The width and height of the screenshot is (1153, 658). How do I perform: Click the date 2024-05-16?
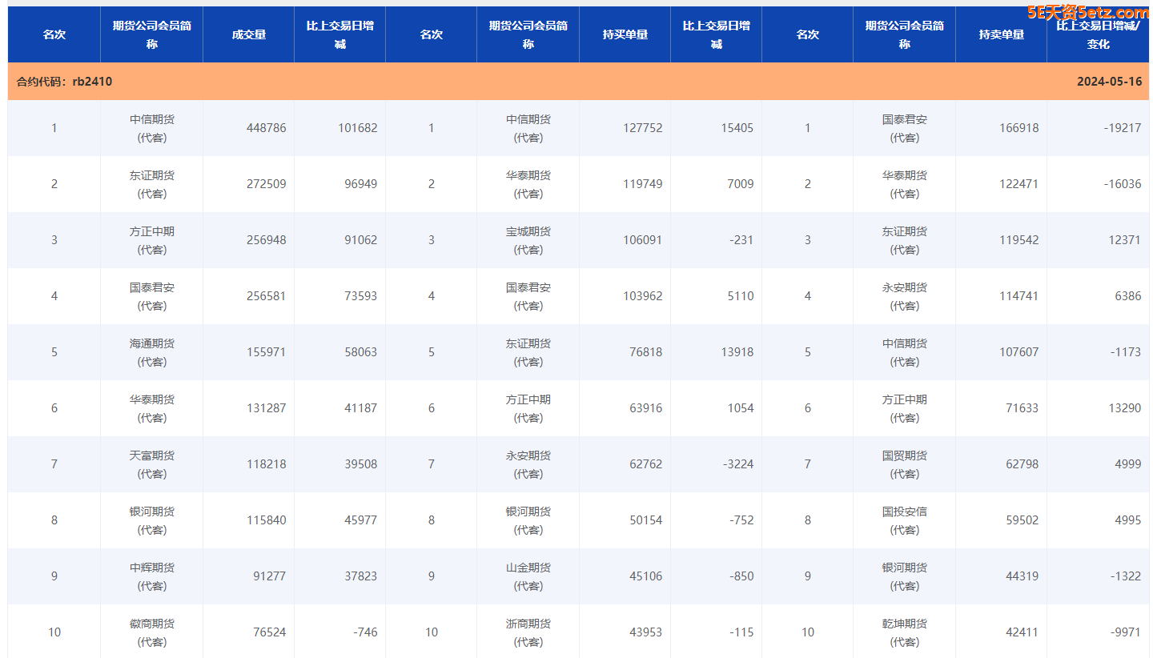[x=1109, y=82]
